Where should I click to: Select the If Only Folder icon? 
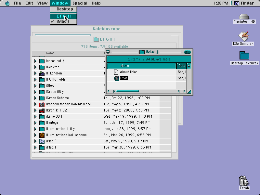(42, 79)
